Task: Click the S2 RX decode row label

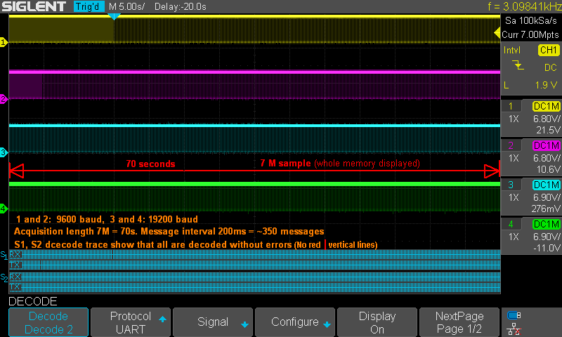Action: click(x=15, y=277)
